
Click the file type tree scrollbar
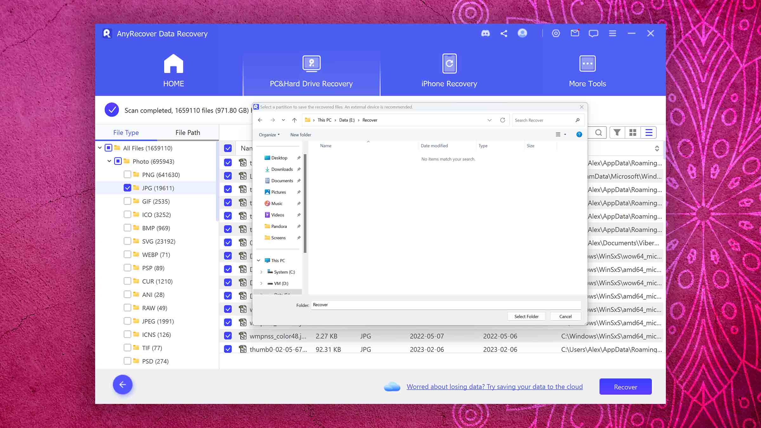pos(217,181)
